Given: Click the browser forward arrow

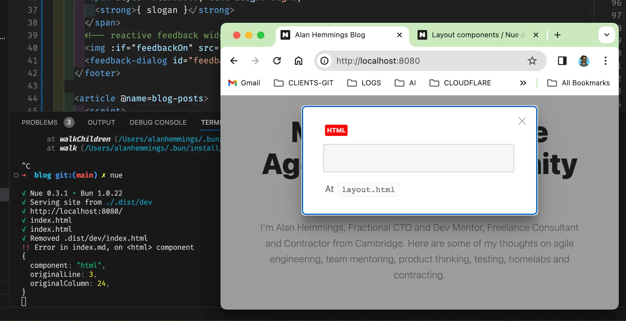Looking at the screenshot, I should (255, 61).
